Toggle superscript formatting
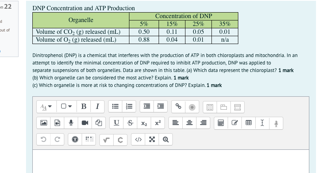 pos(158,123)
